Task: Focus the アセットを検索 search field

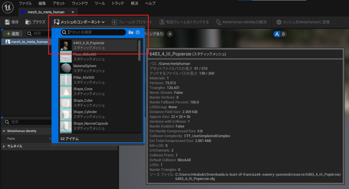Action: (93, 32)
